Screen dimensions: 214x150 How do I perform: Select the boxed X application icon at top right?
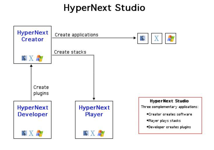(157, 38)
